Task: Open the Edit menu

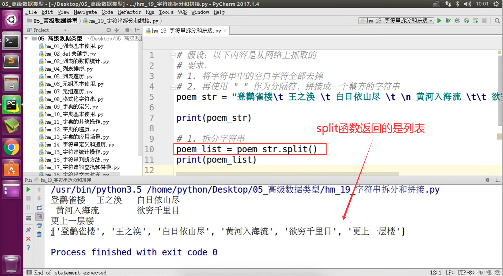Action: coord(47,12)
